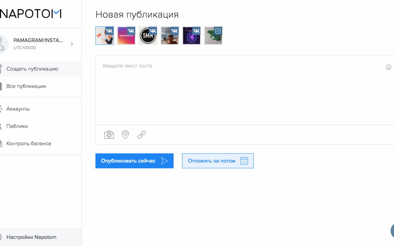The image size is (394, 246).
Task: Click the PAMAGRAM/INSTA... account name
Action: pos(38,40)
